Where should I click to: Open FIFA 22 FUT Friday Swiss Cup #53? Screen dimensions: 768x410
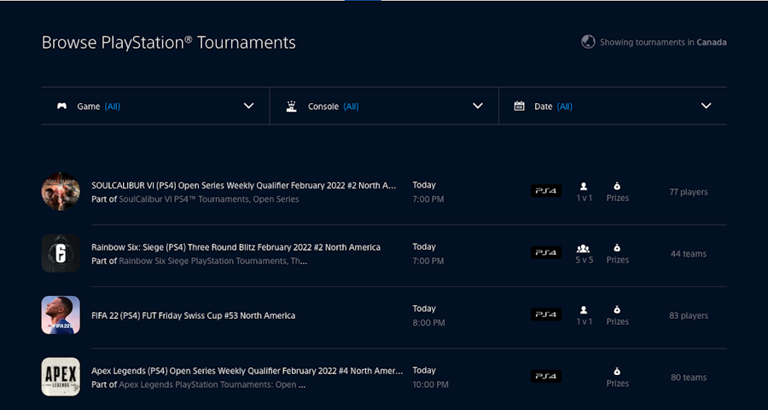pos(194,315)
